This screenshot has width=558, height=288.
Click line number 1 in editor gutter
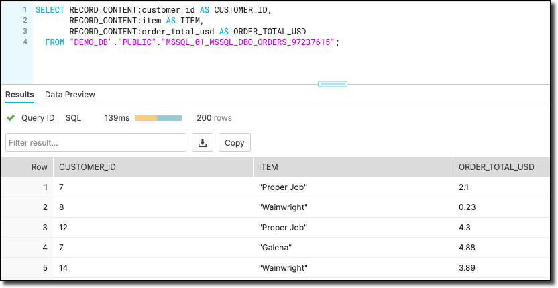25,11
